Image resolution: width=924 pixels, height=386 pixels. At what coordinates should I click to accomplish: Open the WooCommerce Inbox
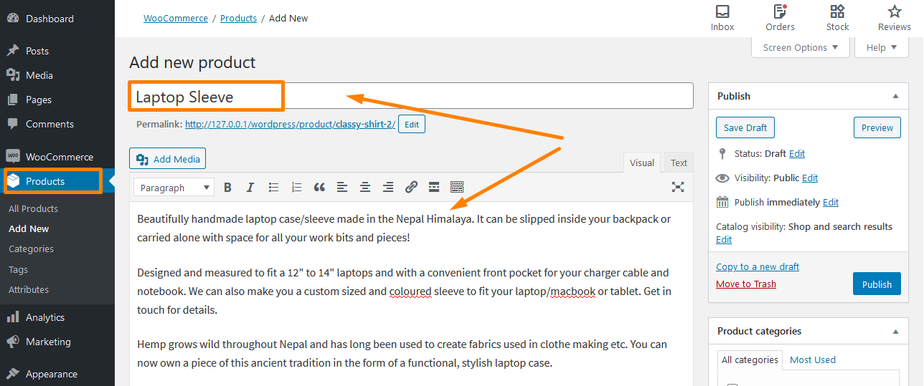[x=722, y=19]
